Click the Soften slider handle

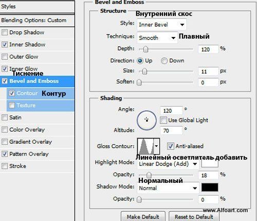(139, 82)
